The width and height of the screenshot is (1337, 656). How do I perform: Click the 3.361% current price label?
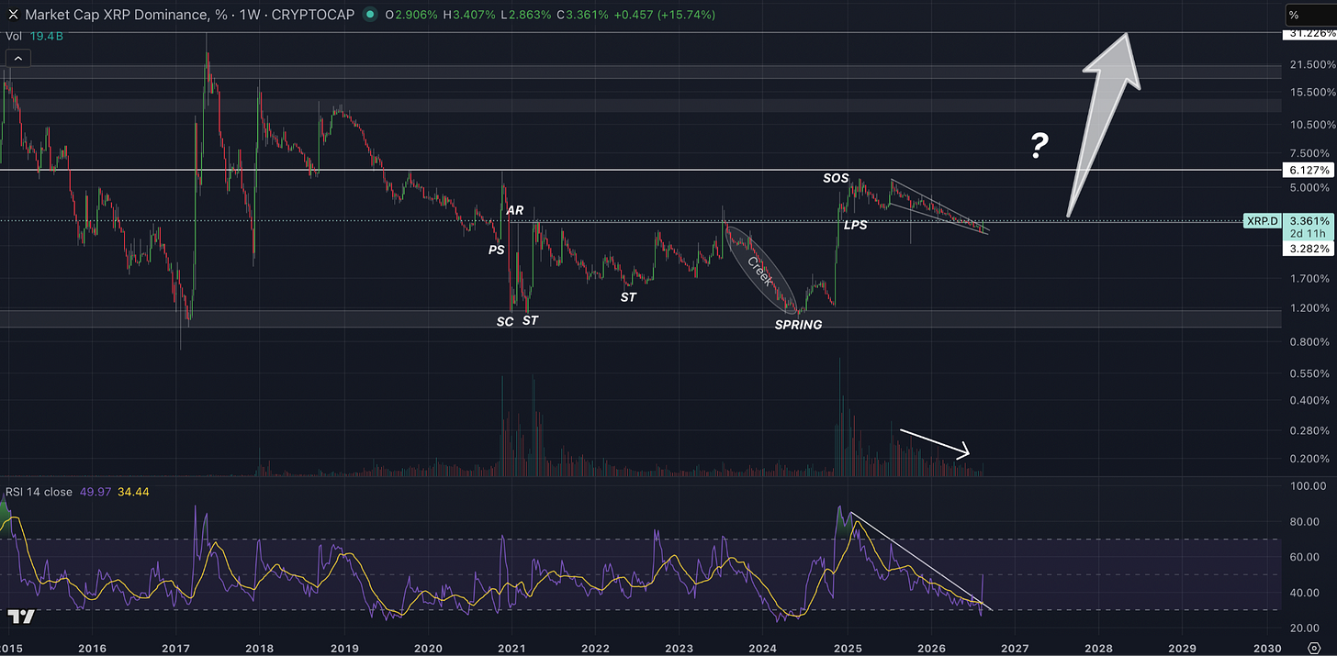click(x=1308, y=221)
